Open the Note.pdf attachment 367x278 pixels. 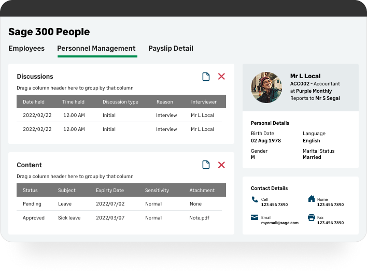point(199,218)
